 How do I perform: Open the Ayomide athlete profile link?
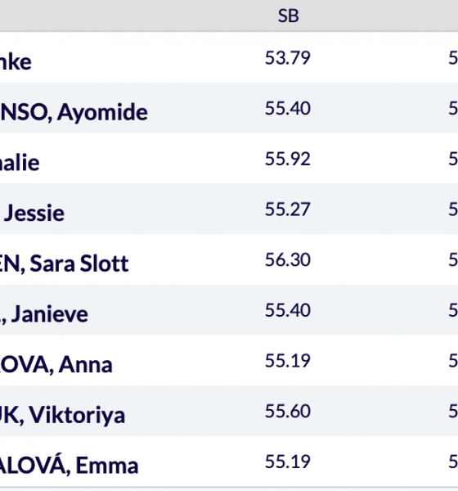(x=74, y=112)
